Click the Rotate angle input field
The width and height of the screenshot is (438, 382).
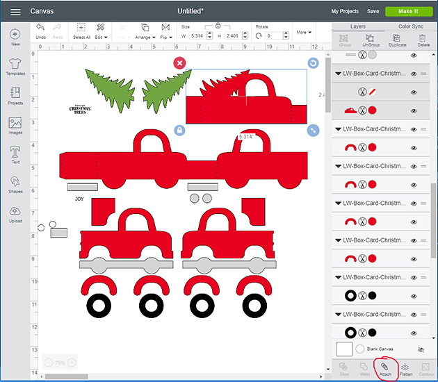(274, 35)
